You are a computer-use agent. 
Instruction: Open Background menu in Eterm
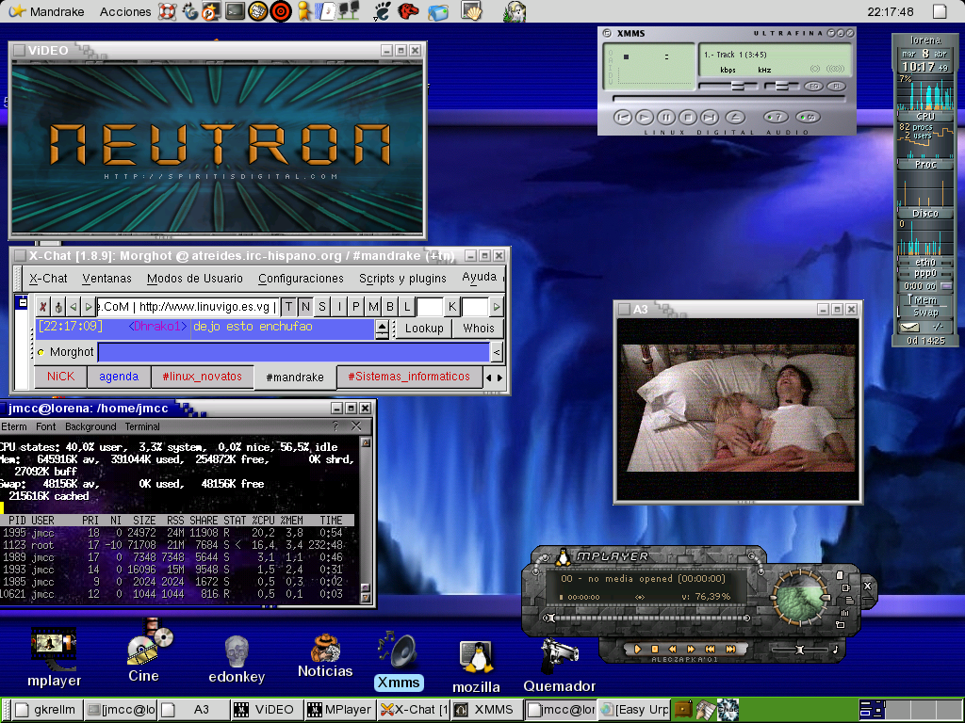coord(90,426)
